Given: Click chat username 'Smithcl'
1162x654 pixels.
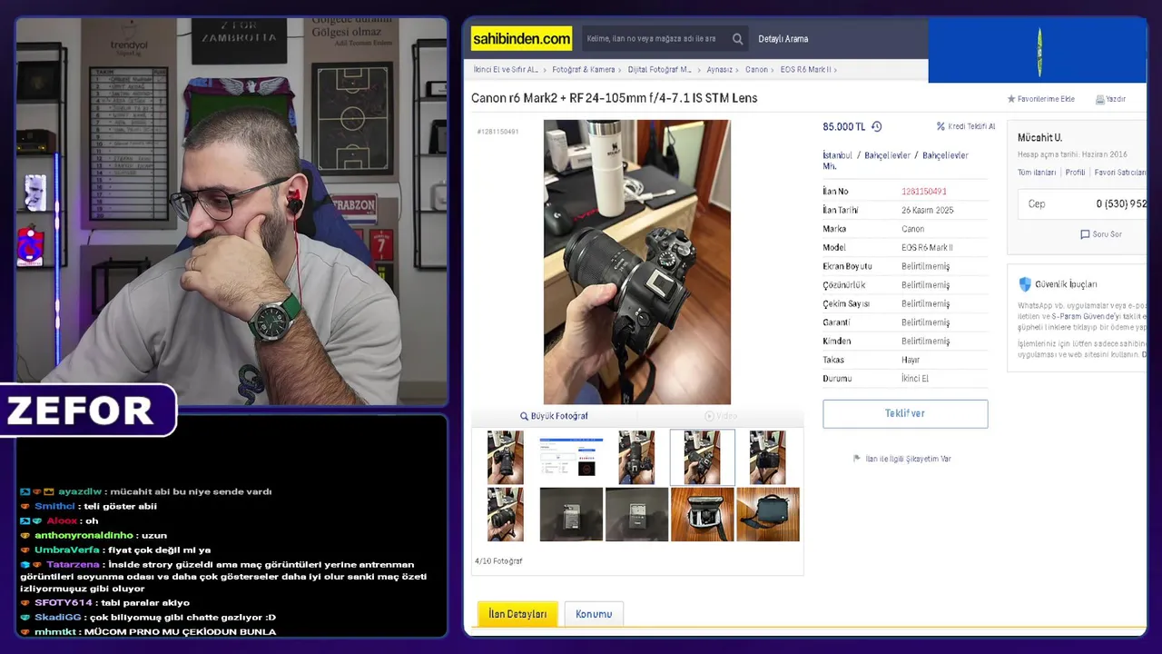Looking at the screenshot, I should click(x=54, y=506).
